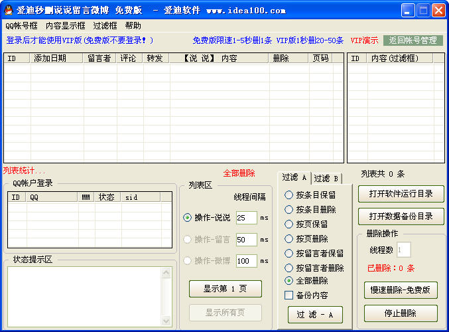Open the 内容显示框 menu
Image resolution: width=449 pixels, height=332 pixels.
(x=65, y=26)
